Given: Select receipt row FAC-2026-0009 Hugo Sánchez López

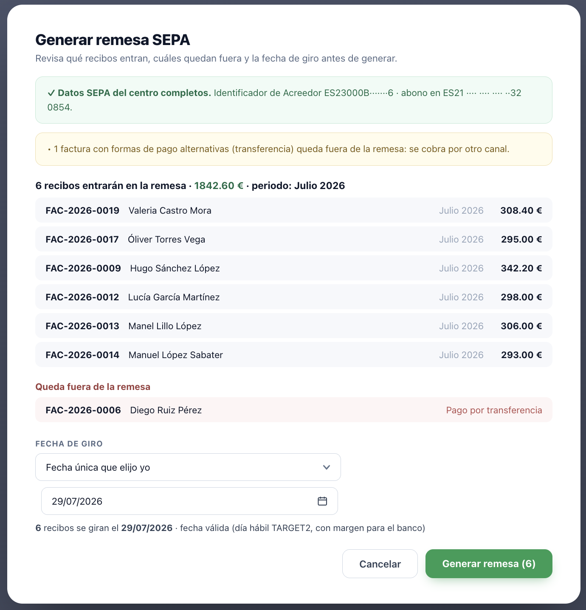Looking at the screenshot, I should [x=294, y=268].
